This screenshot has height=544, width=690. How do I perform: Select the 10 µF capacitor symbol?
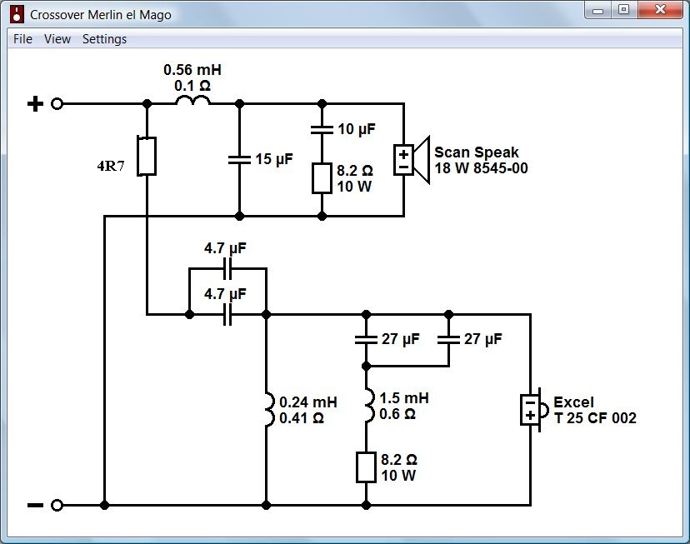tap(322, 129)
